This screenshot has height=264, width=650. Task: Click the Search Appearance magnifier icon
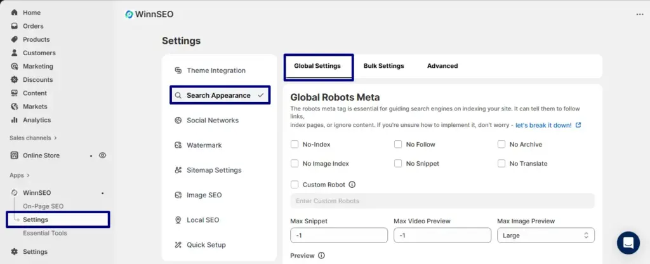[178, 95]
